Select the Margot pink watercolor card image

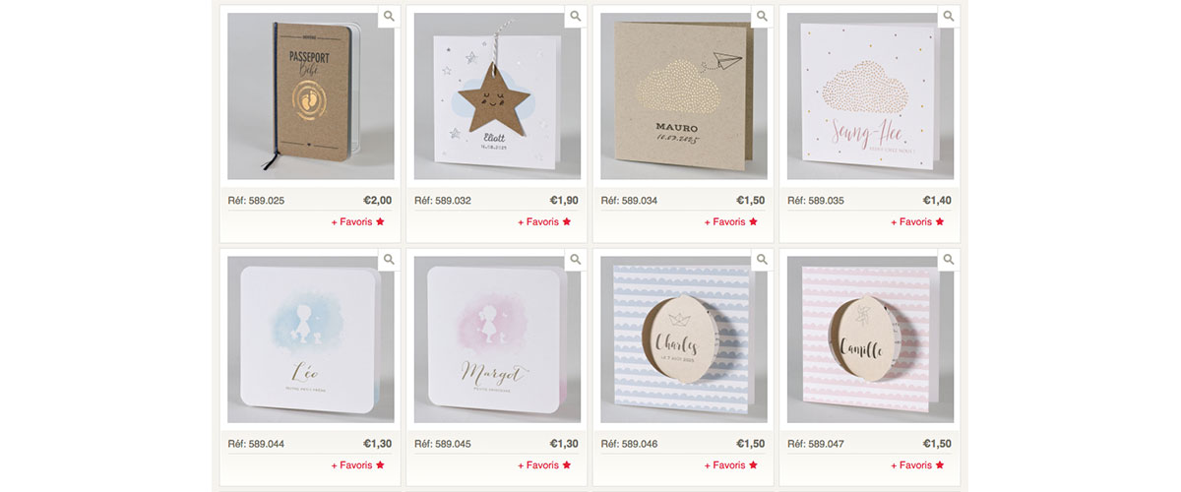[497, 339]
